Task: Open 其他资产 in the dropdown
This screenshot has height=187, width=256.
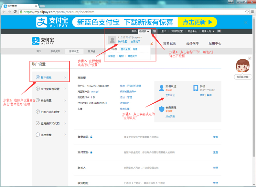Action: point(132,56)
